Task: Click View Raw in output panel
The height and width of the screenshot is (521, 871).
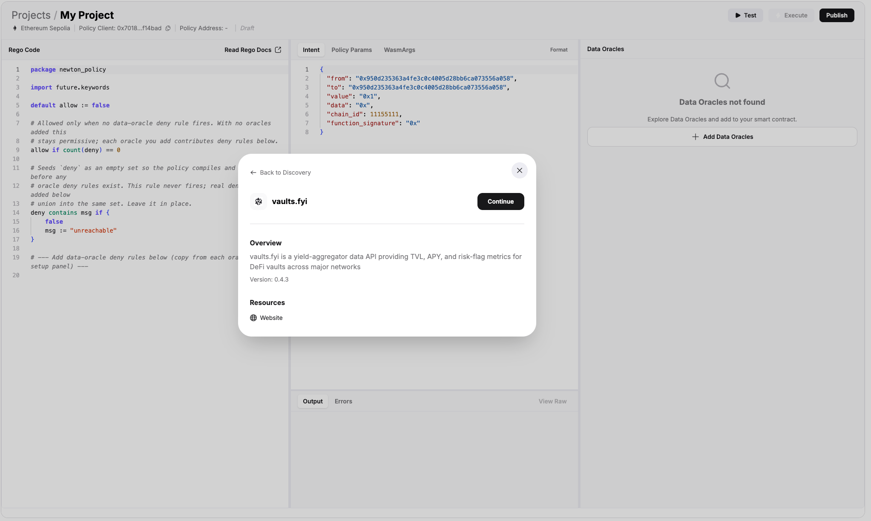Action: [x=552, y=401]
